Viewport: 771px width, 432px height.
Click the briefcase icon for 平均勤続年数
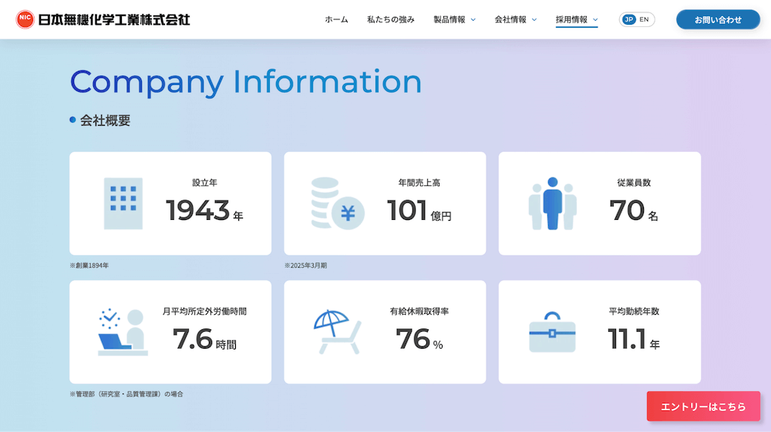tap(552, 332)
